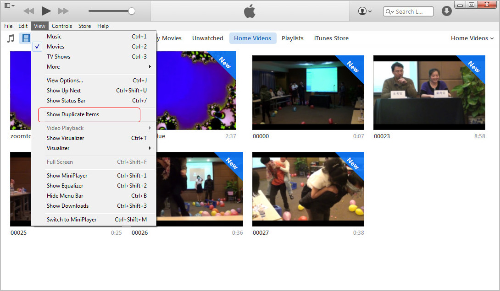Switch to the Playlists tab
Screen dimensions: 500x291
tap(292, 38)
